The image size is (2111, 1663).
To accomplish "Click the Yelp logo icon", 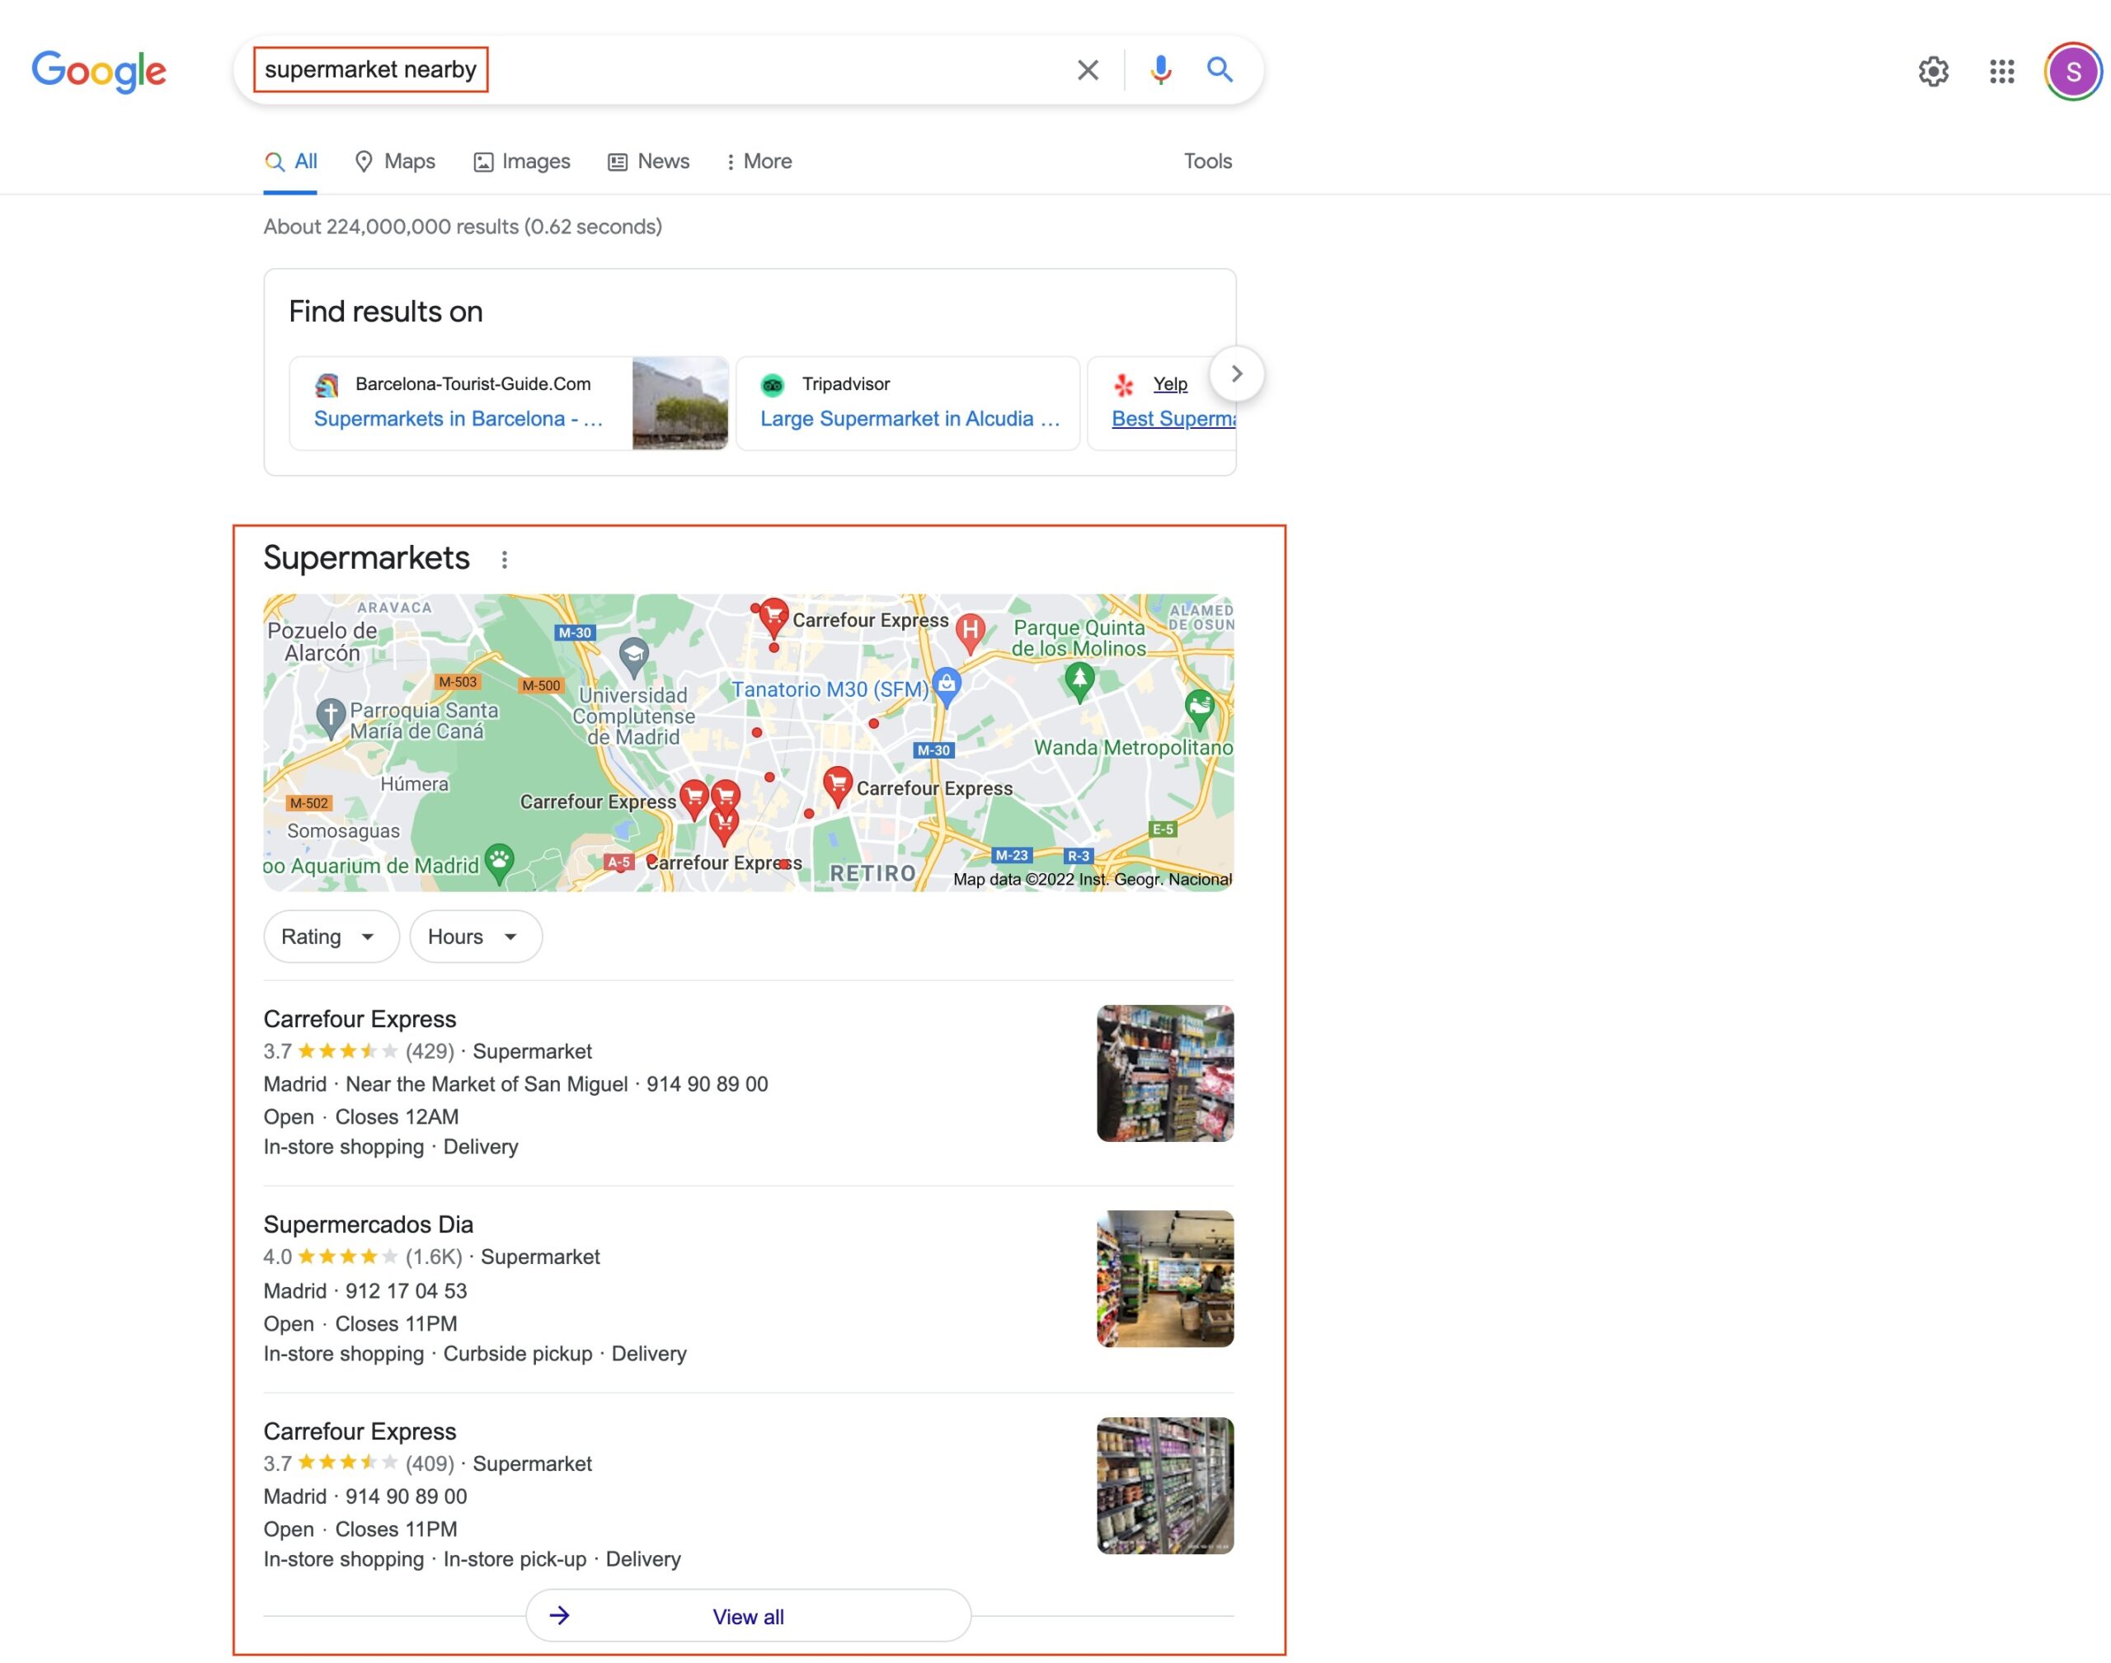I will [x=1124, y=384].
